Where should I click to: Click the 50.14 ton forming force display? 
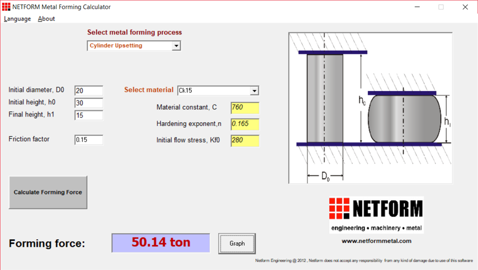point(161,243)
